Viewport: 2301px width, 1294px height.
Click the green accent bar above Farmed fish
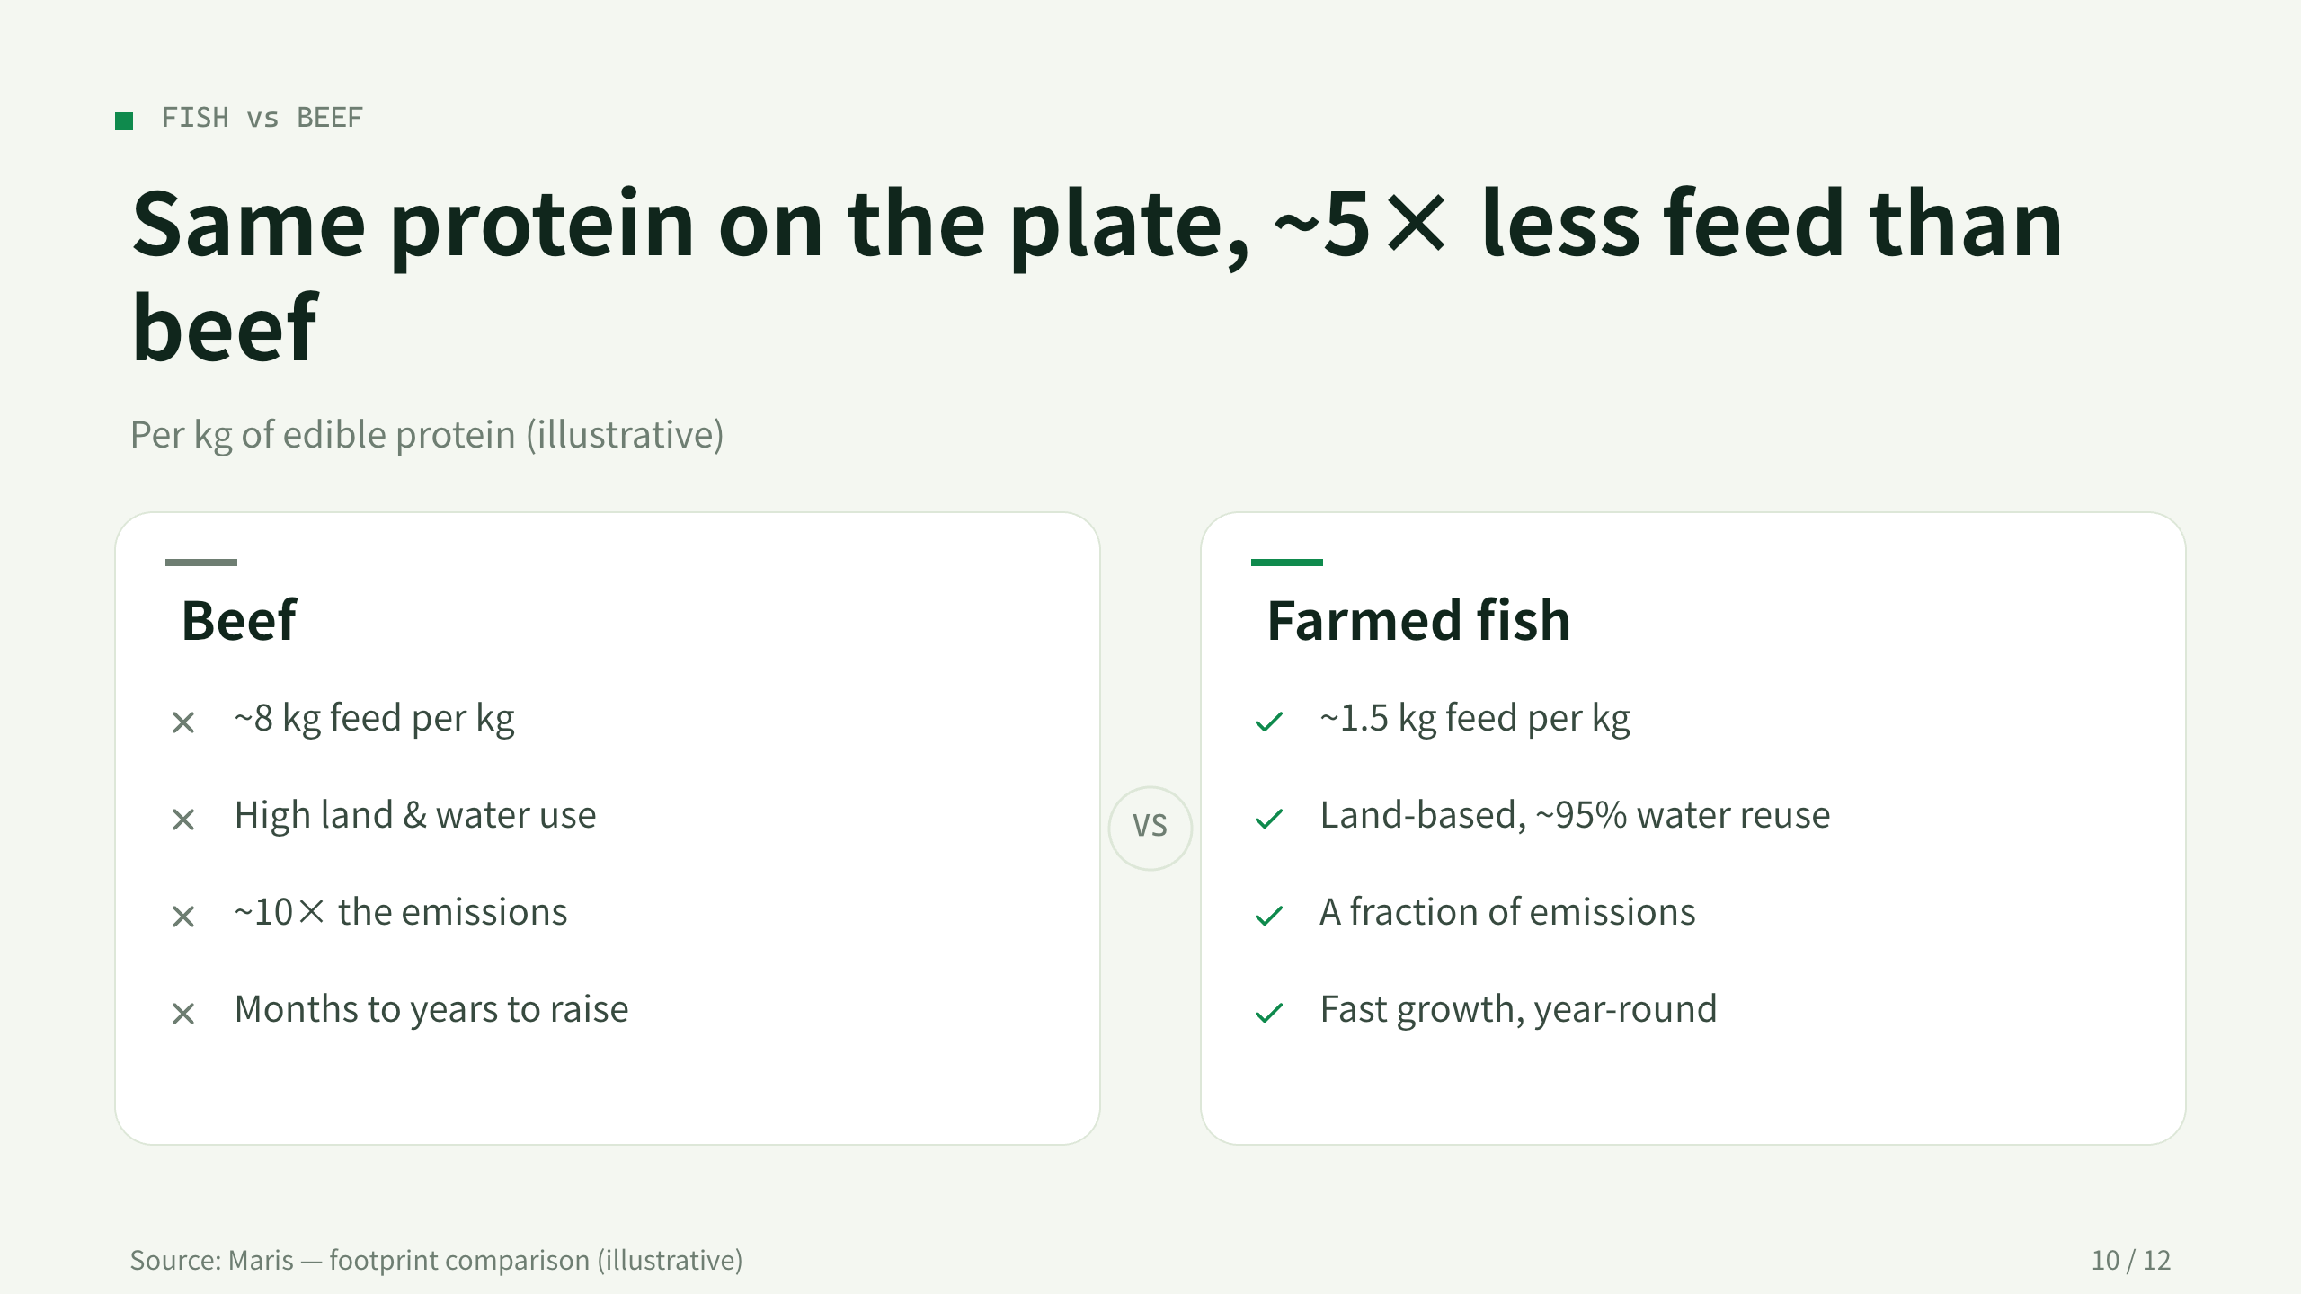[x=1286, y=563]
